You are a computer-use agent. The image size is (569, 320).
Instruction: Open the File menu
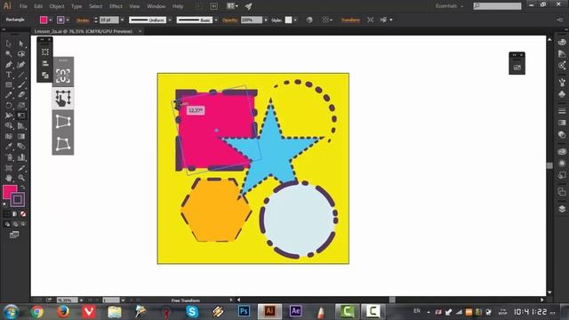tap(23, 6)
